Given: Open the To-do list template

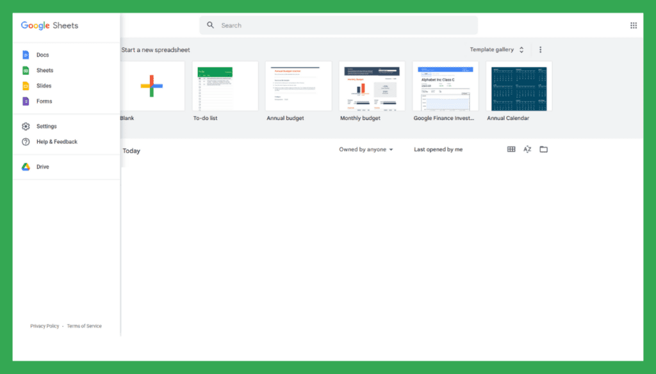Looking at the screenshot, I should click(x=225, y=86).
